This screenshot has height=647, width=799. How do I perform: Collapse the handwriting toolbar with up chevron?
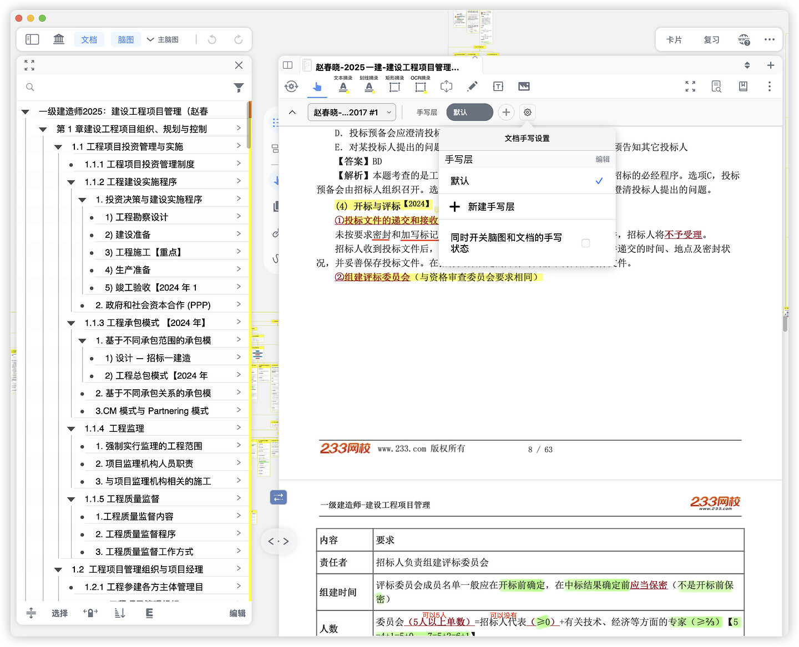tap(292, 112)
